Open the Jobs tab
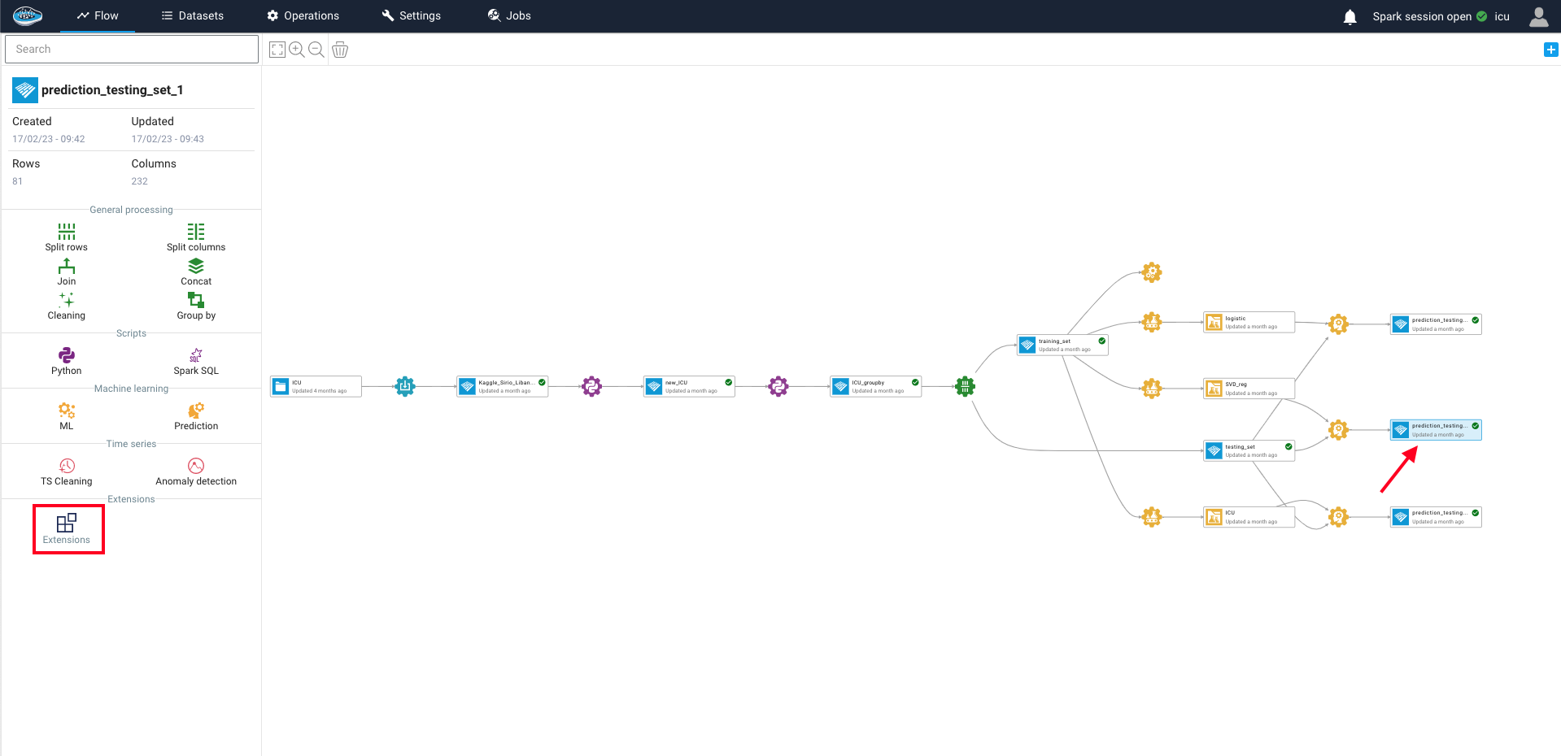 [x=509, y=15]
